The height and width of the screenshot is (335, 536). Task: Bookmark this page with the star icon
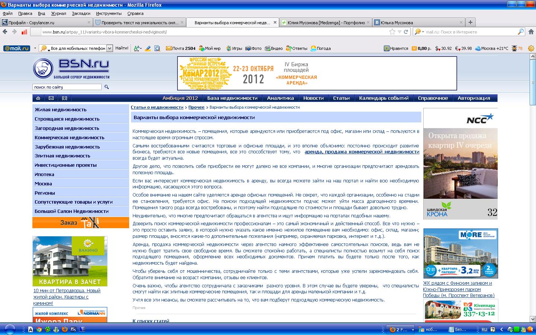(x=392, y=32)
